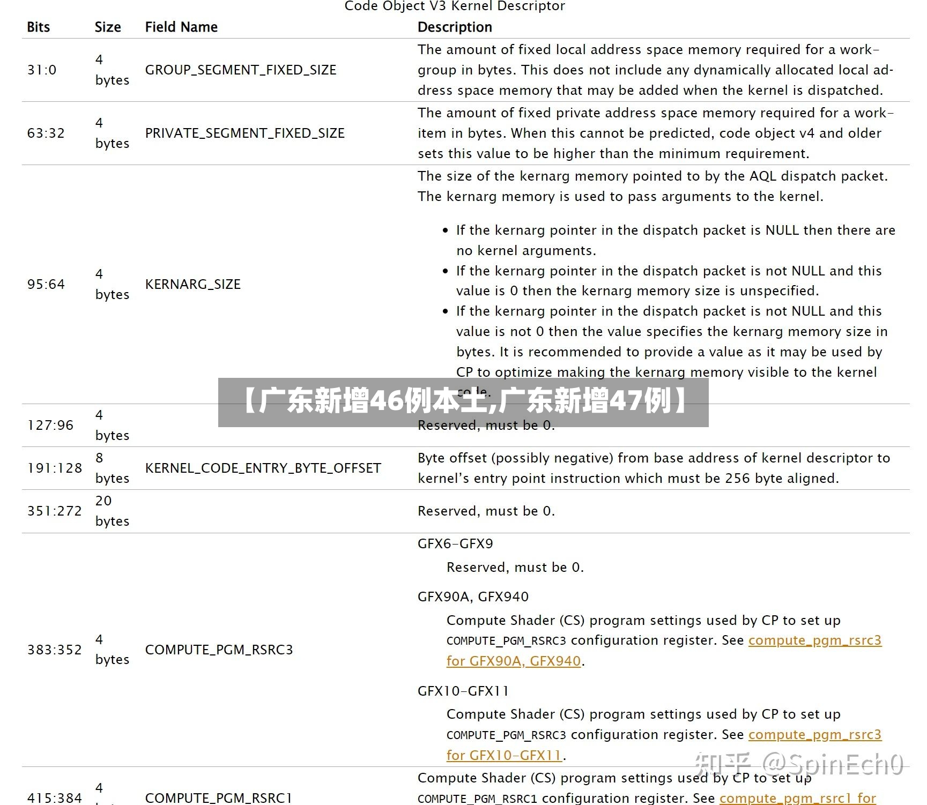
Task: Click the bits value 415:384
Action: 55,798
